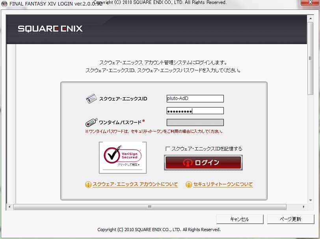Click the info icon beside セキュリティトークンについて
Image resolution: width=320 pixels, height=239 pixels.
click(x=189, y=185)
